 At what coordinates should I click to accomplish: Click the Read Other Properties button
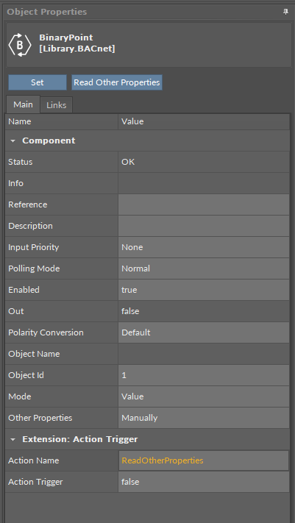pyautogui.click(x=117, y=82)
